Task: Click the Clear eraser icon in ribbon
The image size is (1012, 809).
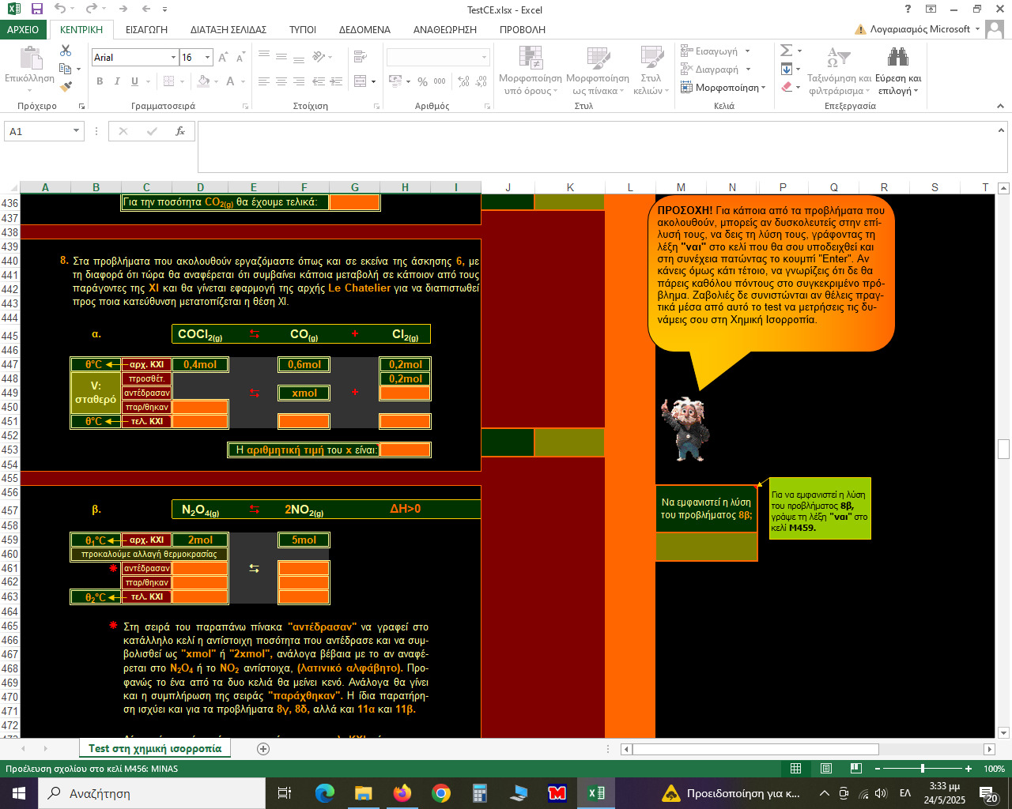Action: coord(787,87)
